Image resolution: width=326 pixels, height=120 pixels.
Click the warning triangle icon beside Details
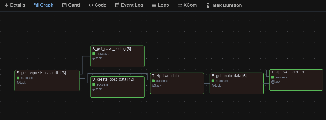click(7, 5)
